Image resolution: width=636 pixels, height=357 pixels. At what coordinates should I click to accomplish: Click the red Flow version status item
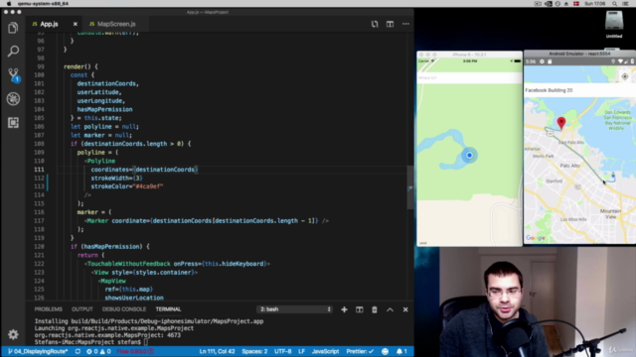[135, 351]
